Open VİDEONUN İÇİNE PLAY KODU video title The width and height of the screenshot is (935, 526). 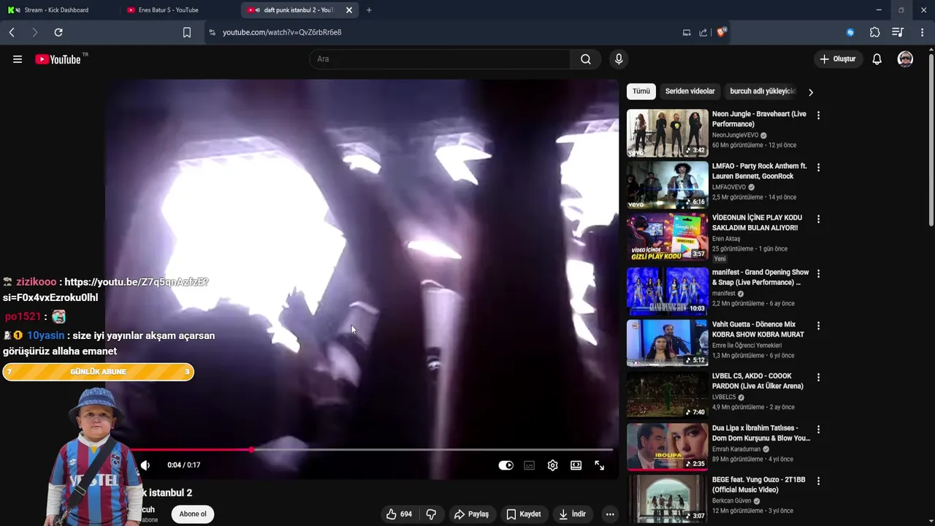point(757,223)
